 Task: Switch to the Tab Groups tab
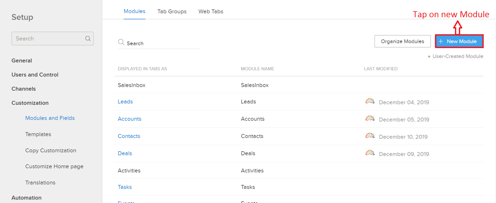pyautogui.click(x=172, y=11)
